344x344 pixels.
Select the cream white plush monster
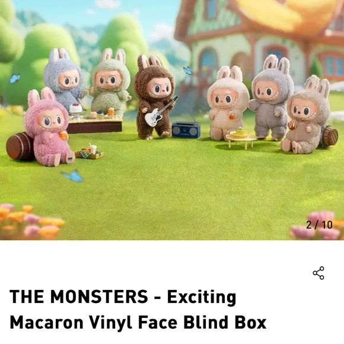[227, 103]
